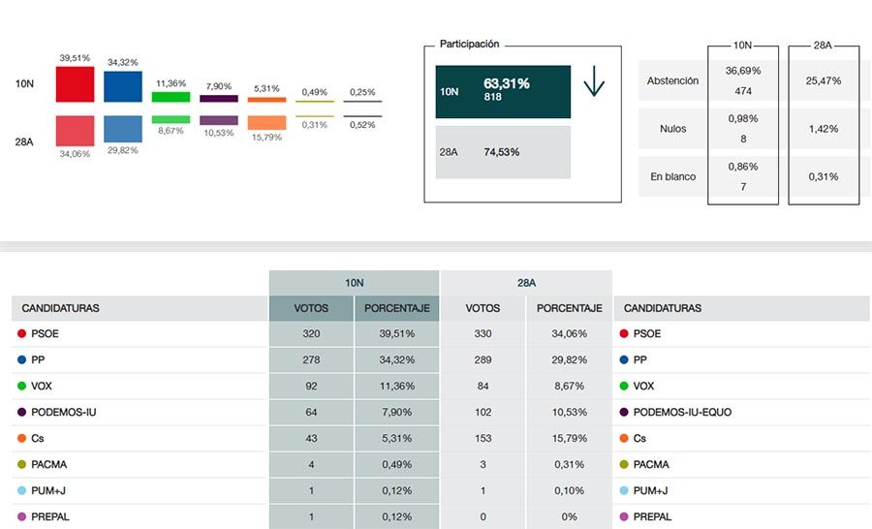Screen dimensions: 872x529
Task: Click the green VOX dot in left list
Action: 21,386
